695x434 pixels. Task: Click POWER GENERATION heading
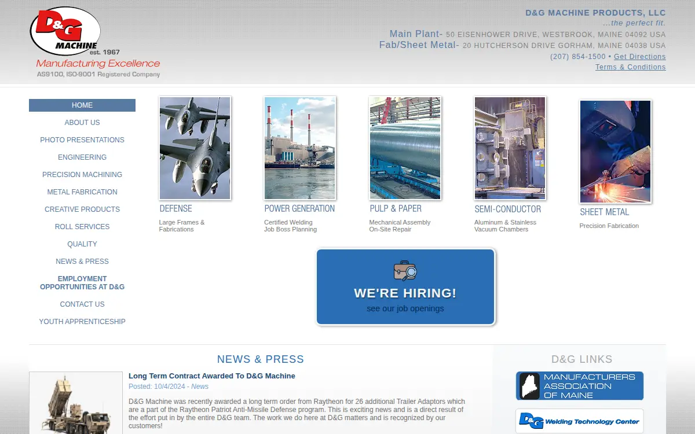[x=299, y=209]
